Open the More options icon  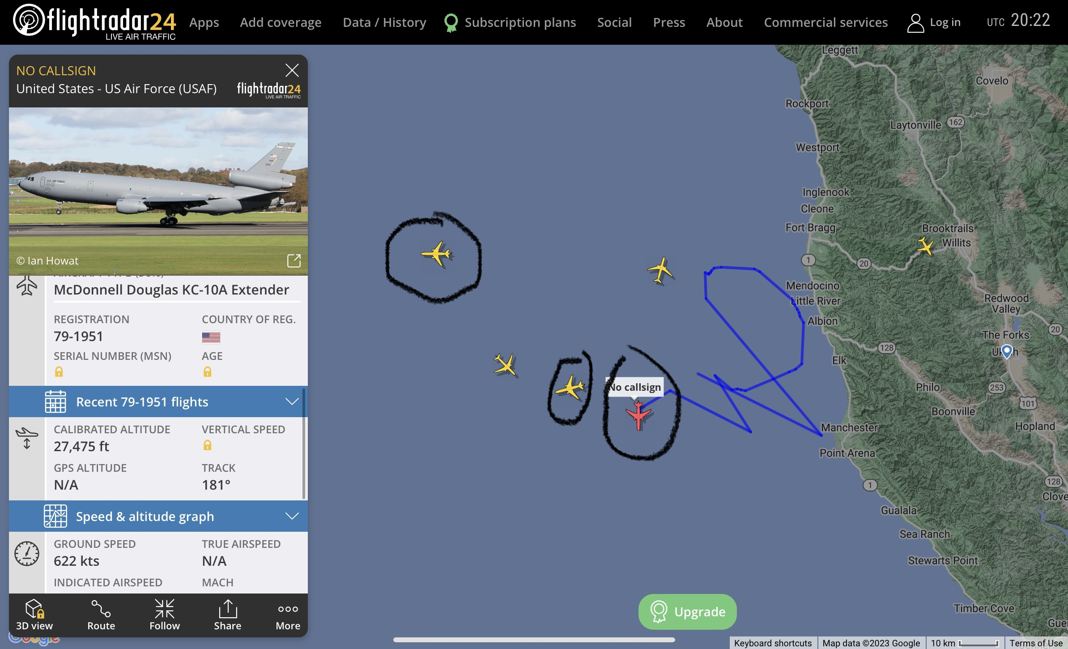click(288, 609)
